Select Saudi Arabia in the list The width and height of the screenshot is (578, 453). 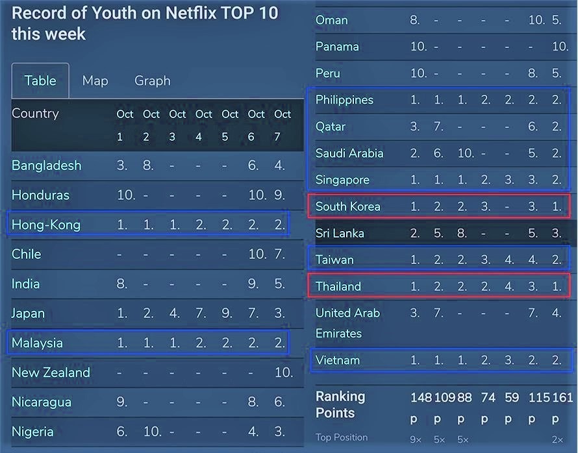pos(349,153)
